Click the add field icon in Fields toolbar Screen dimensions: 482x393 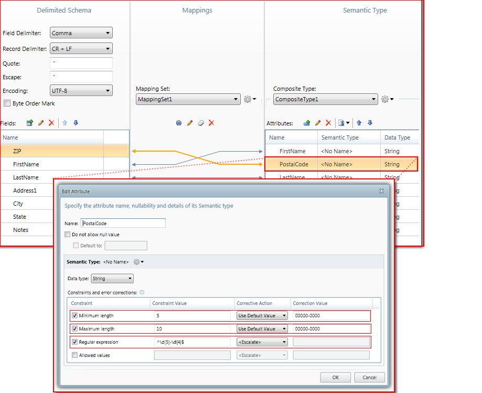click(x=30, y=123)
